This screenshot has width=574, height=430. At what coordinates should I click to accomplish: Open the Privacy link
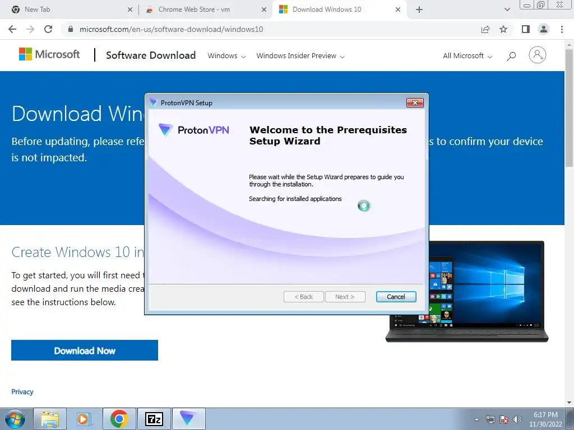point(22,391)
